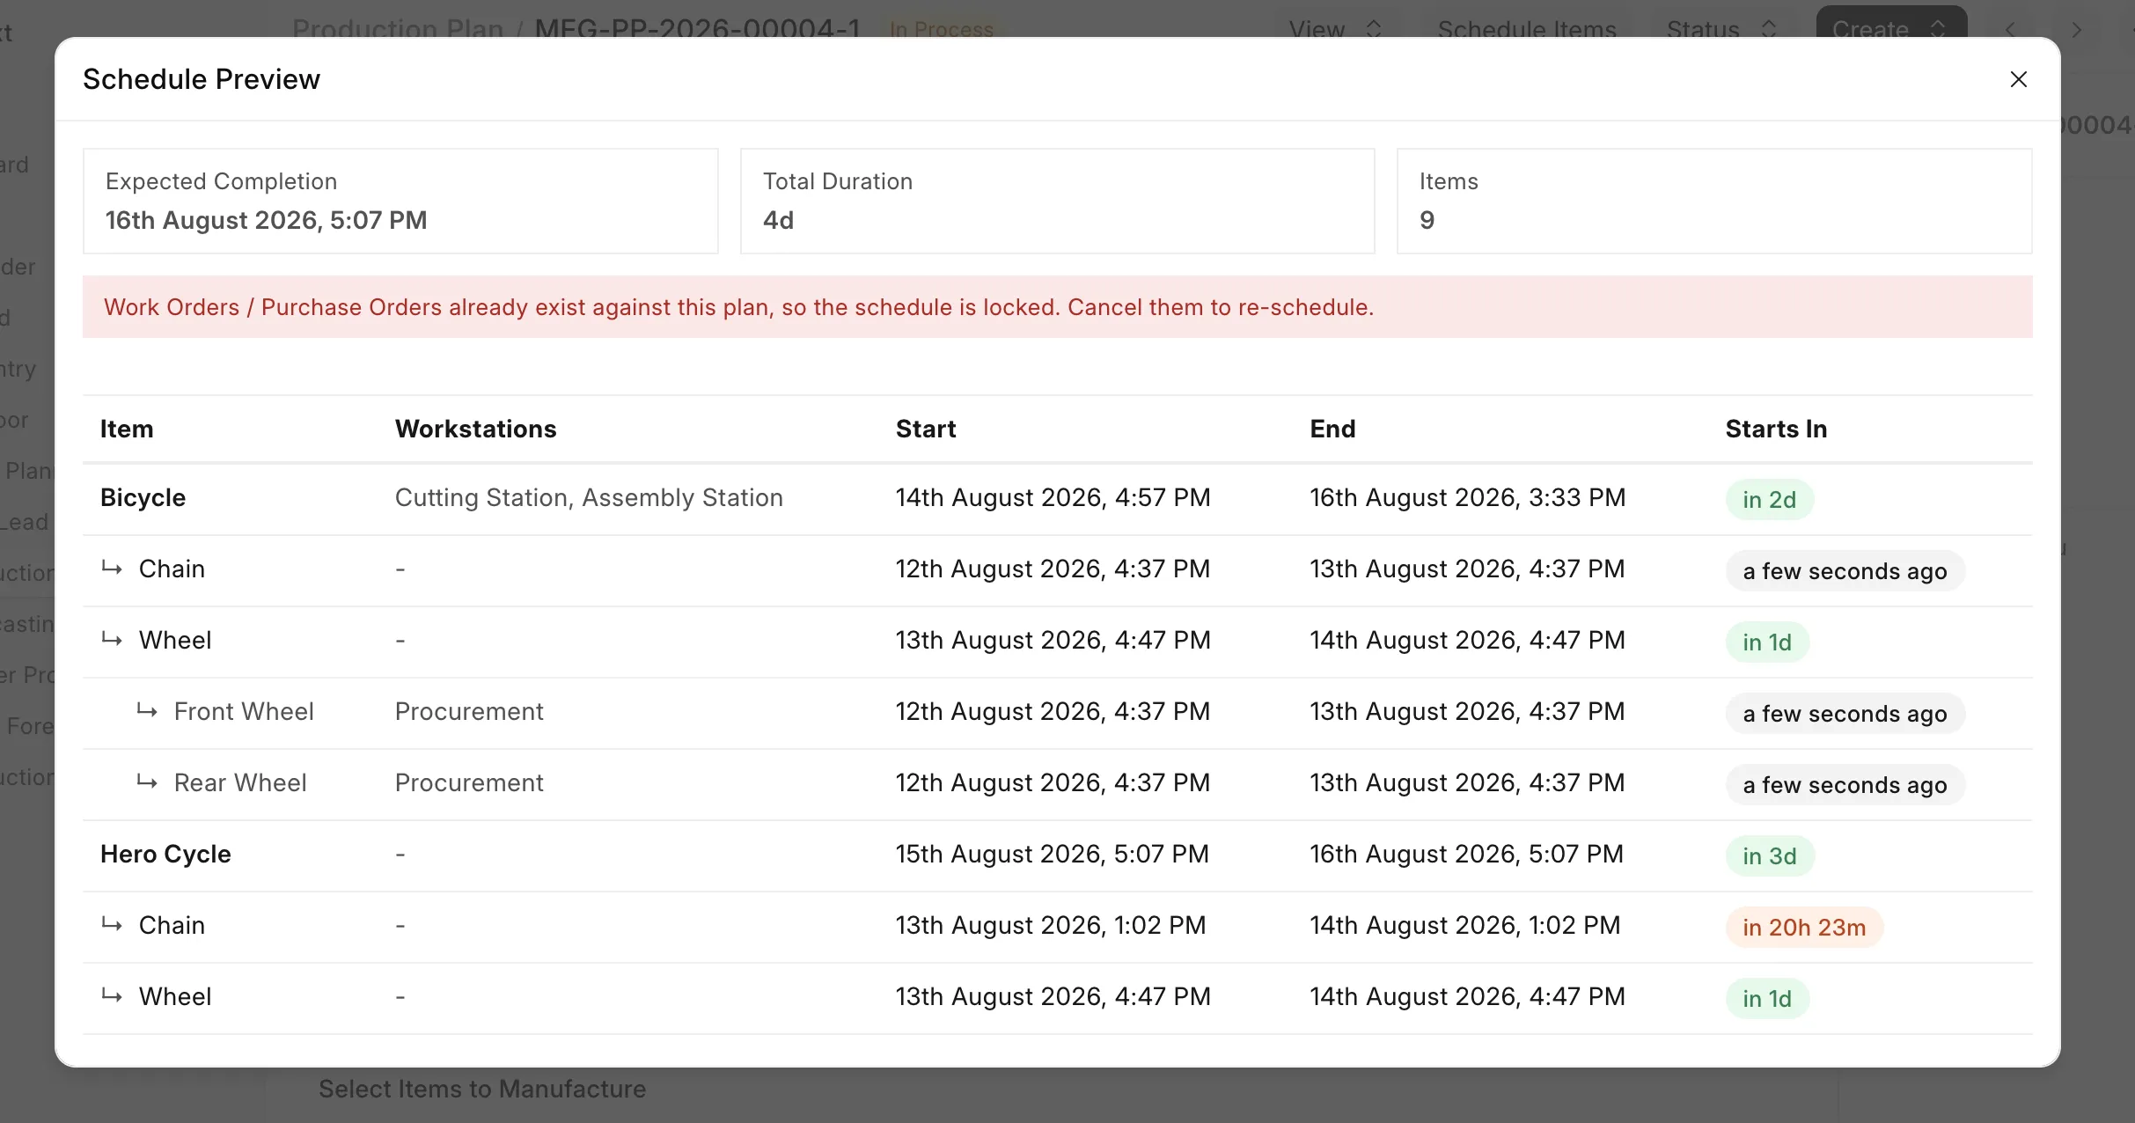Screen dimensions: 2135x1123
Task: Click Bicycle end time 16th August 3:33 PM
Action: coord(1467,498)
